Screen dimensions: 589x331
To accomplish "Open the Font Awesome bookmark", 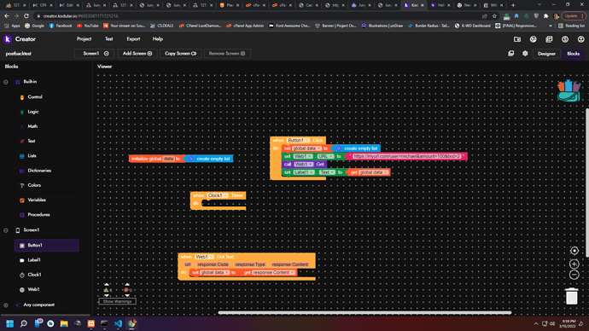I will [289, 26].
